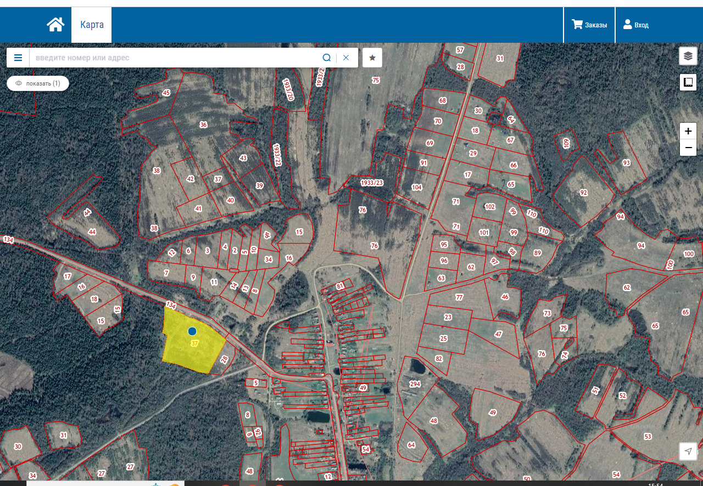Open the hamburger menu beside search
Screen dimensions: 703x486
(18, 58)
